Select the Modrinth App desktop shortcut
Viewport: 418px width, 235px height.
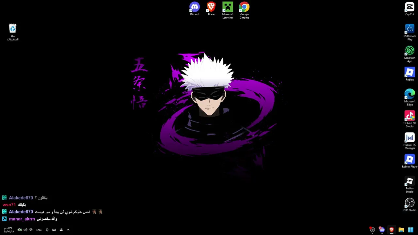pyautogui.click(x=410, y=54)
